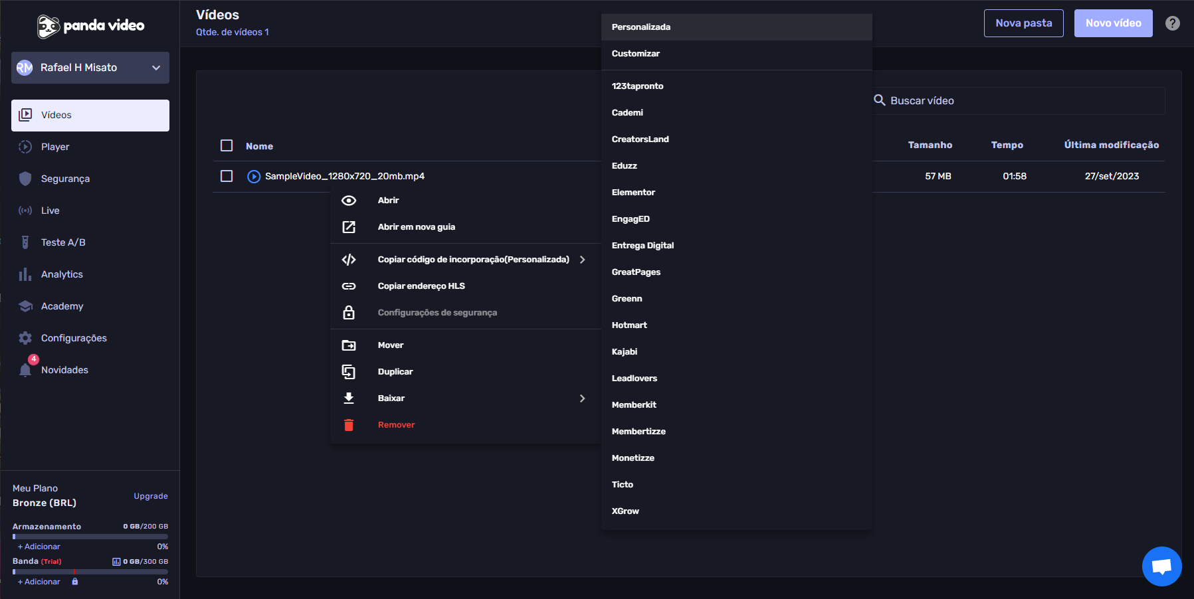Check the SampleVideo row checkbox

click(x=227, y=176)
